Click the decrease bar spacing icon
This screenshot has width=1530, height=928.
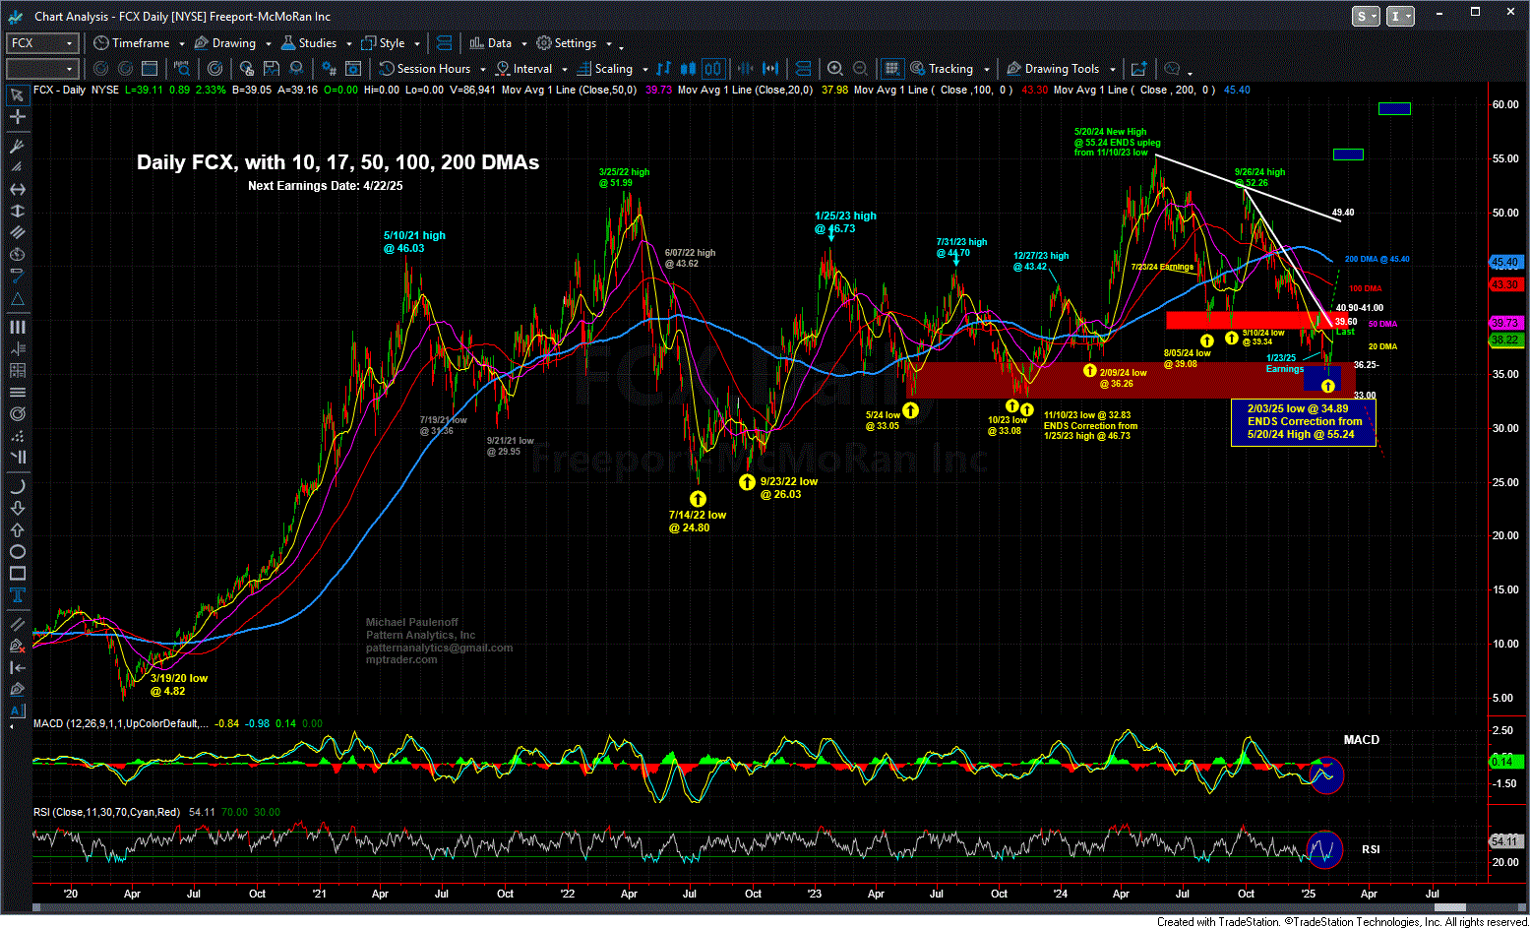point(746,69)
